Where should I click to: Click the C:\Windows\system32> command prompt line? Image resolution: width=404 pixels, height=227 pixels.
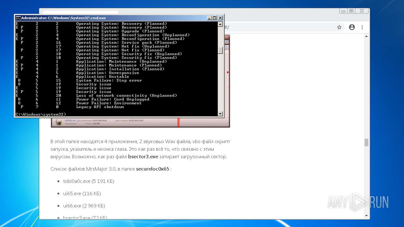[x=41, y=114]
